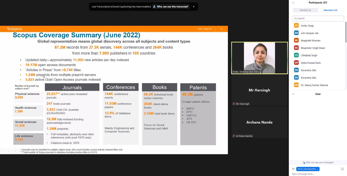Click the 'Journals' column header on slide
Screen dimensions: 347x176
coord(72,87)
